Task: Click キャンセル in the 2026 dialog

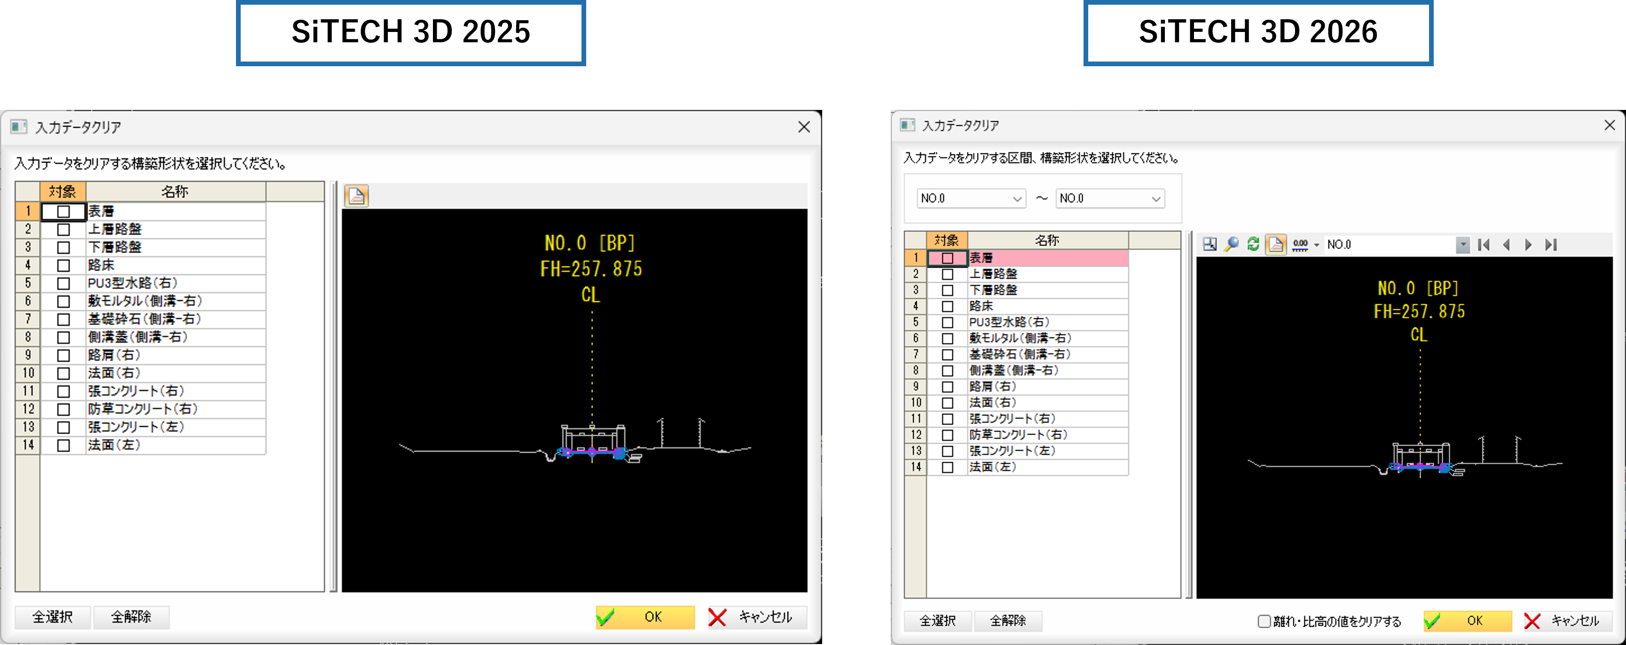Action: coord(1567,621)
